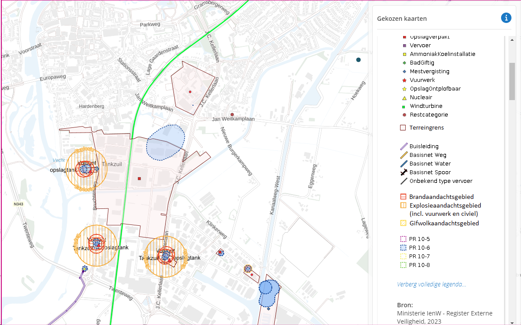Click the legend panel scrollbar thumb
The image size is (521, 325).
tap(512, 81)
